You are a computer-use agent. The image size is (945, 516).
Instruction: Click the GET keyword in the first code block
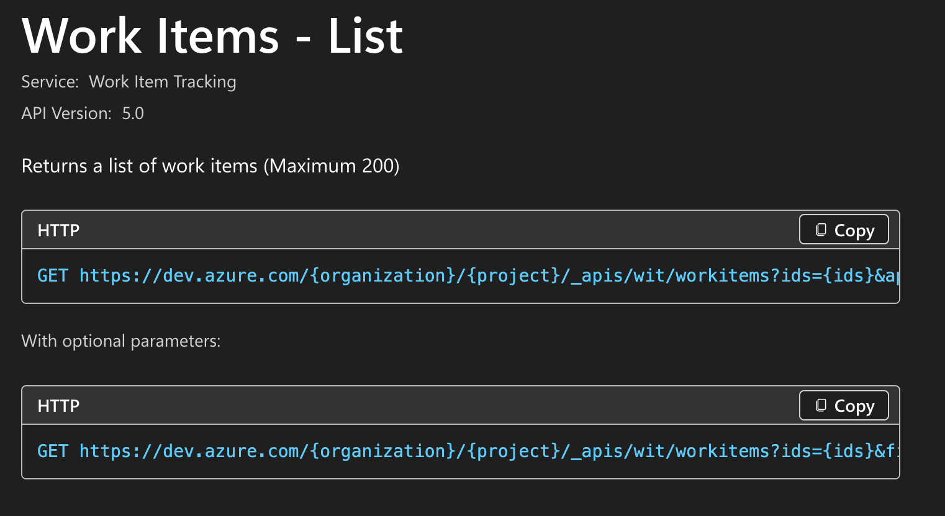click(52, 276)
